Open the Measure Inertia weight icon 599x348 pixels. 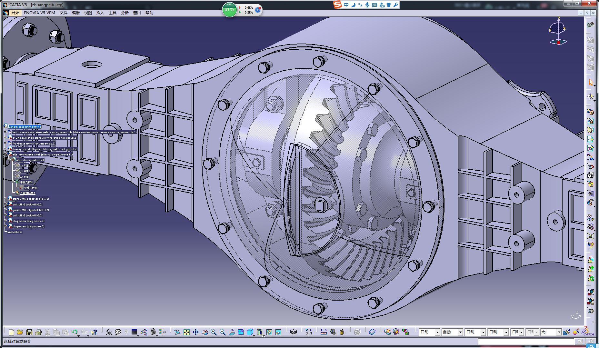point(342,332)
